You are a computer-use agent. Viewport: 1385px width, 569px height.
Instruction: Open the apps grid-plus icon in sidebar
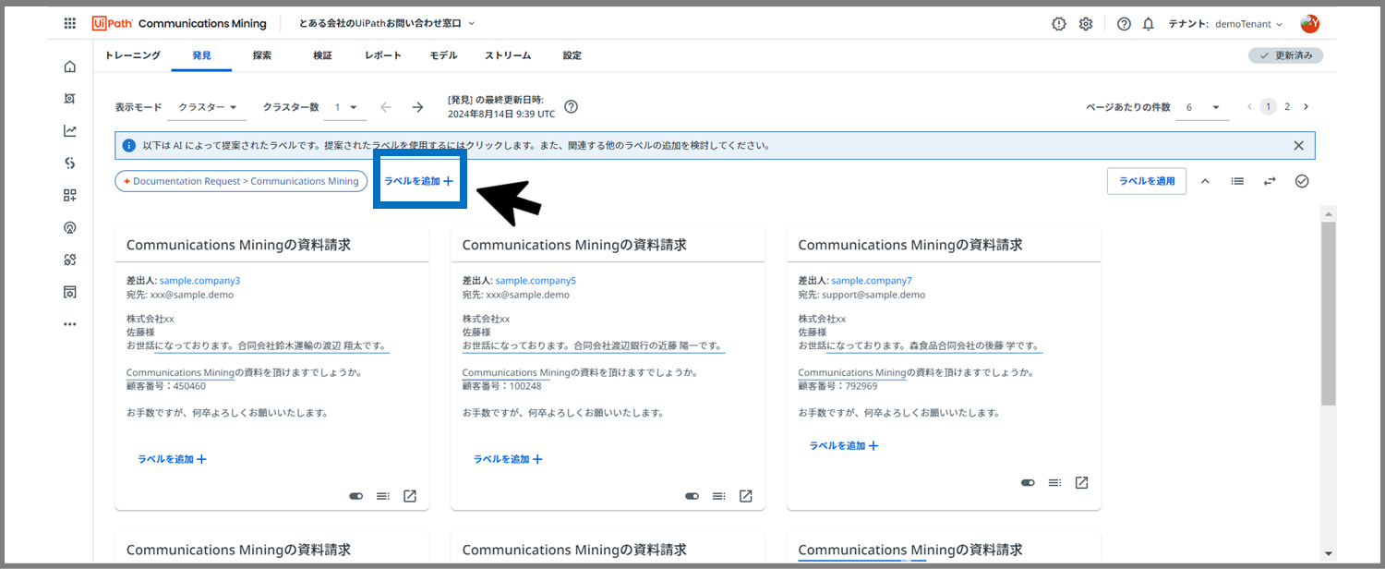click(70, 195)
